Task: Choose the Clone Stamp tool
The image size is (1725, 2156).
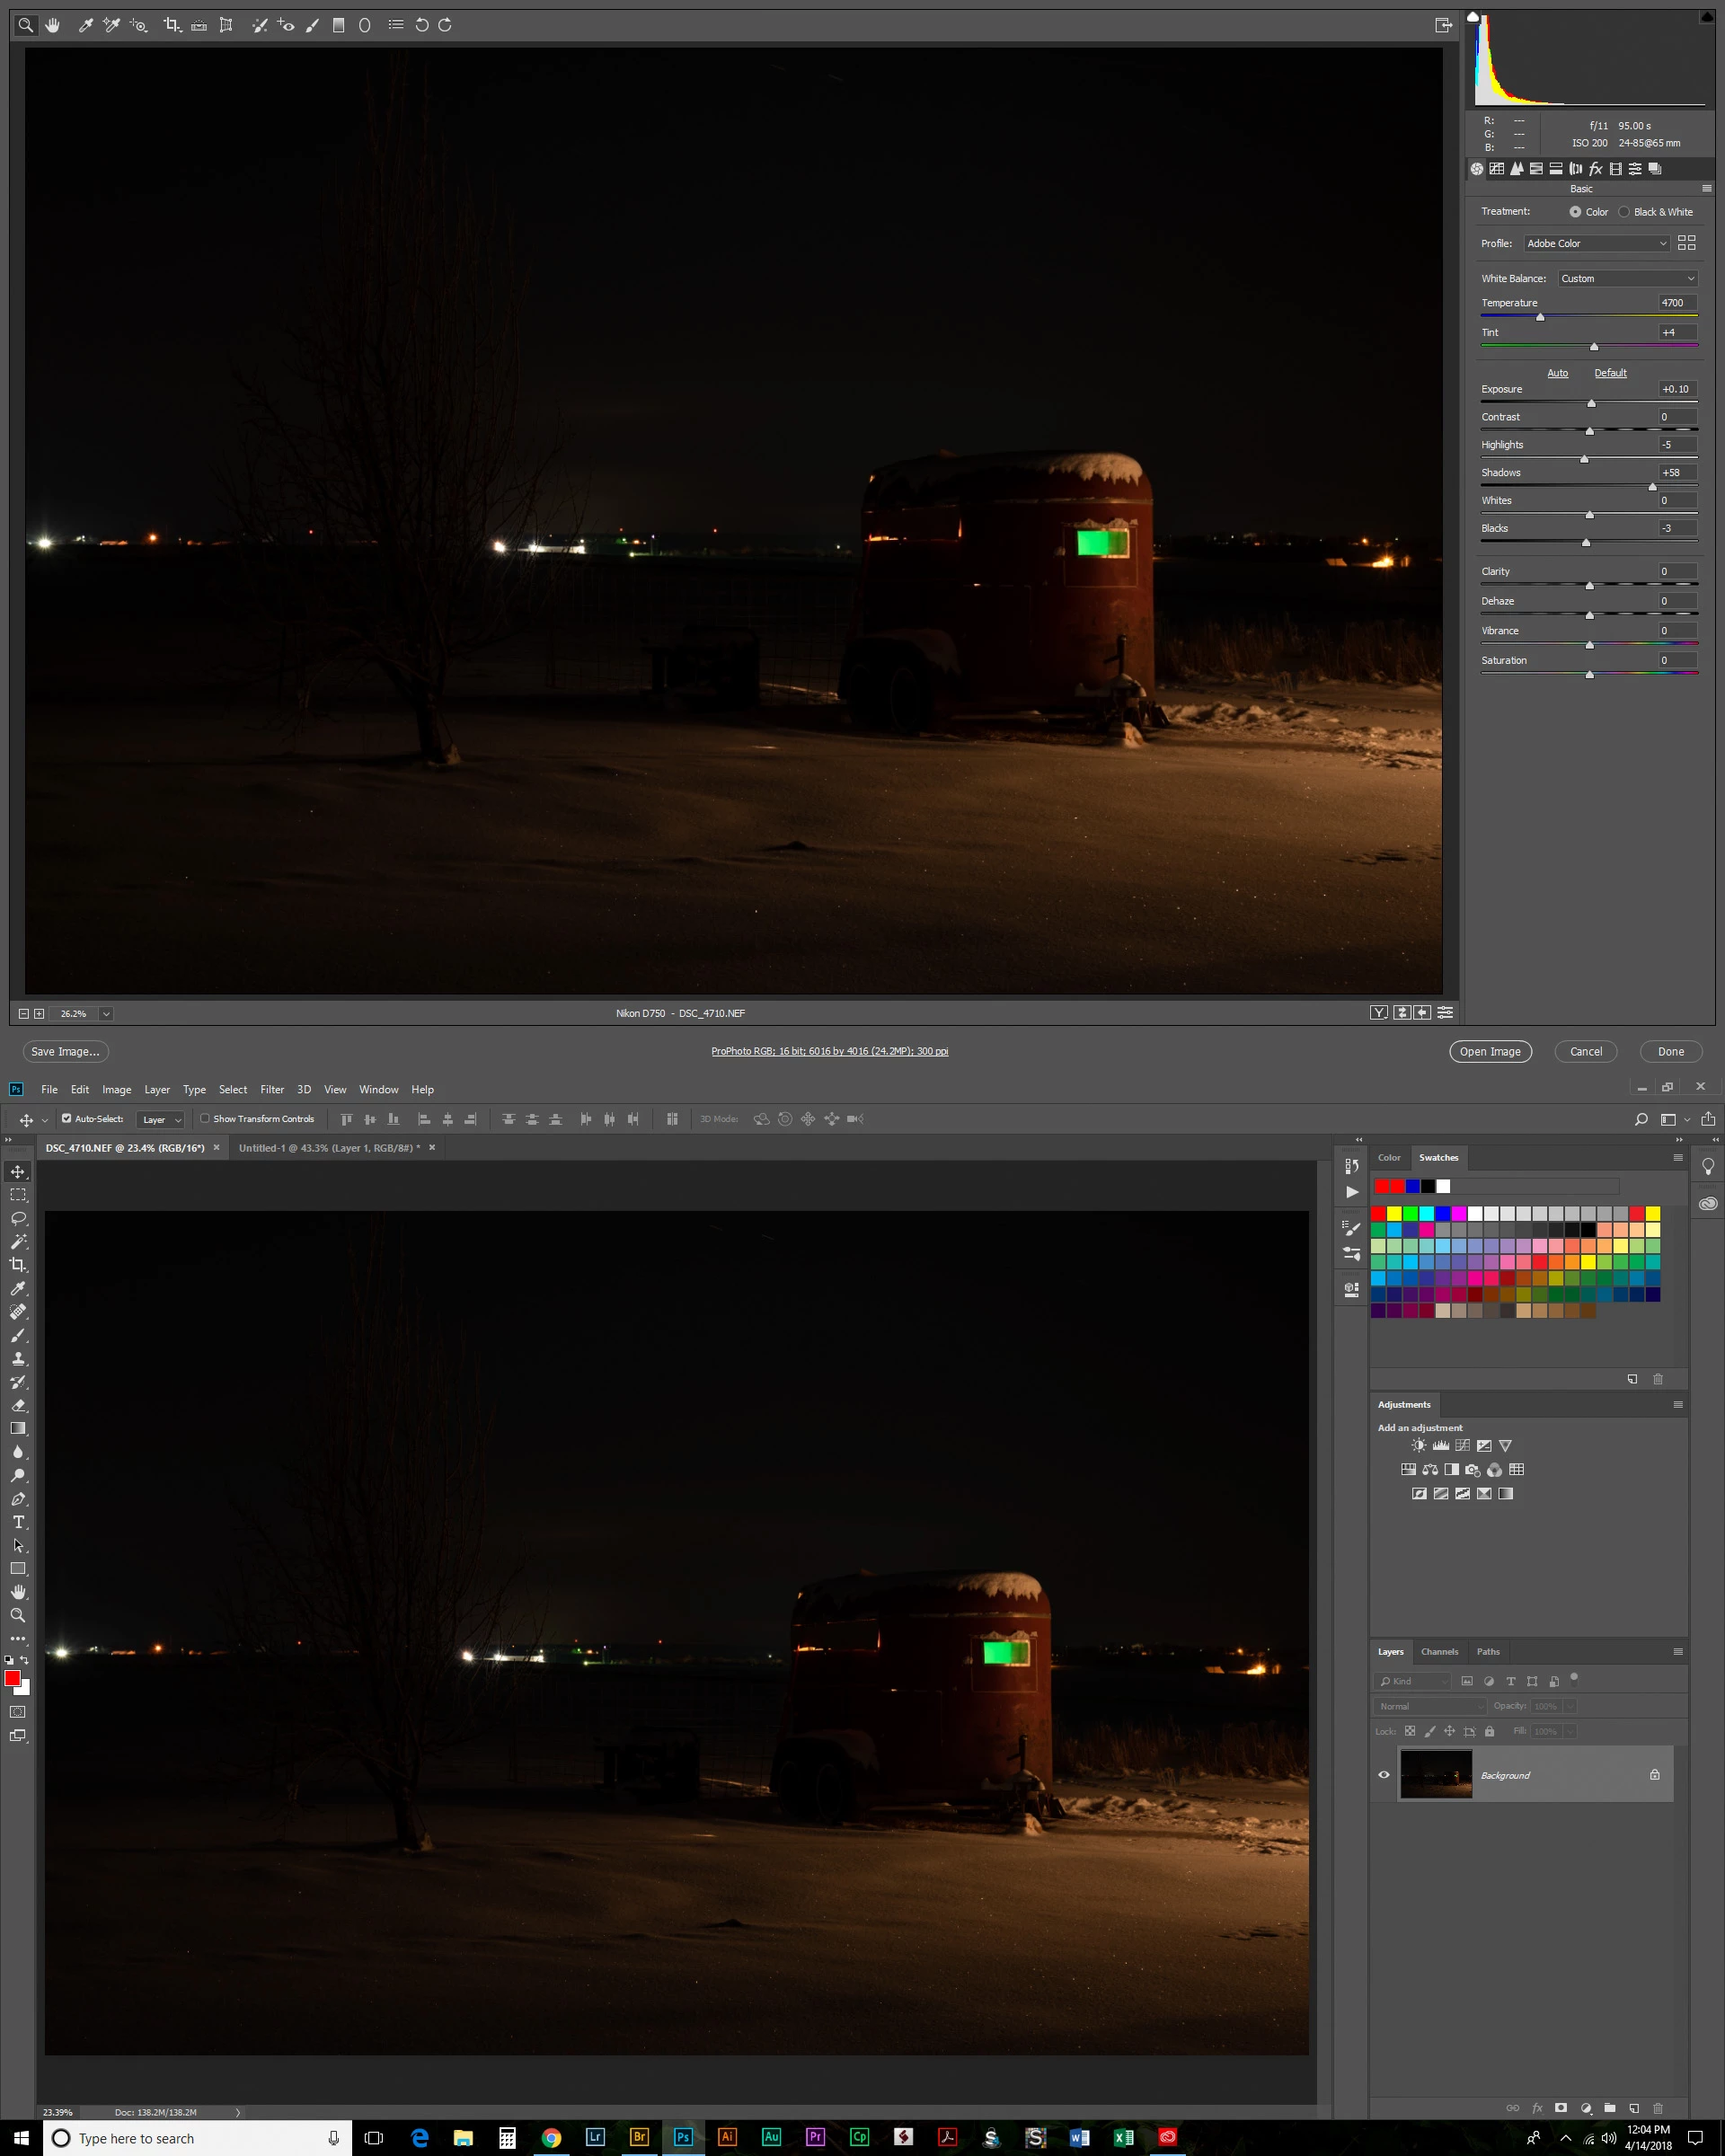Action: (18, 1359)
